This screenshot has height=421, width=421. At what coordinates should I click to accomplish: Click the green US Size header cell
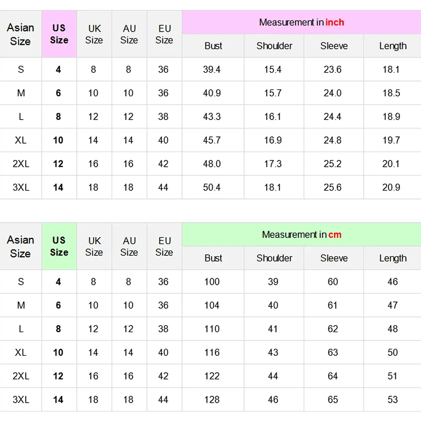click(59, 246)
